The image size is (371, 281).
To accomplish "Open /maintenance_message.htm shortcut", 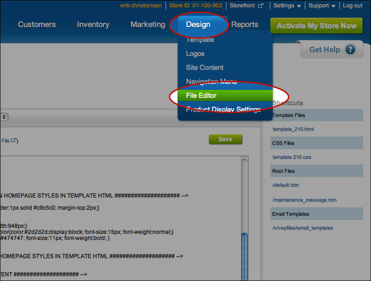I will click(305, 200).
